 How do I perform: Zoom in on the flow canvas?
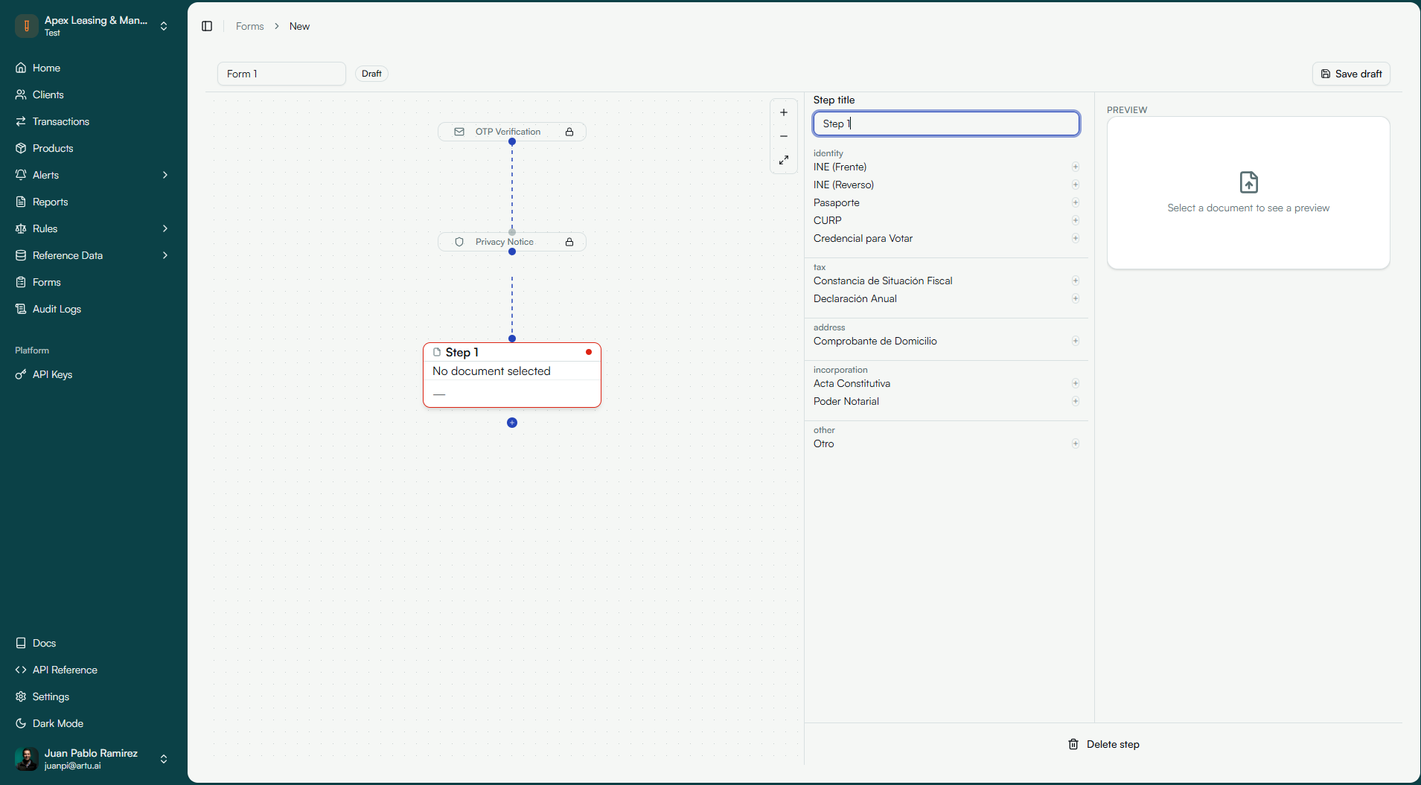784,112
